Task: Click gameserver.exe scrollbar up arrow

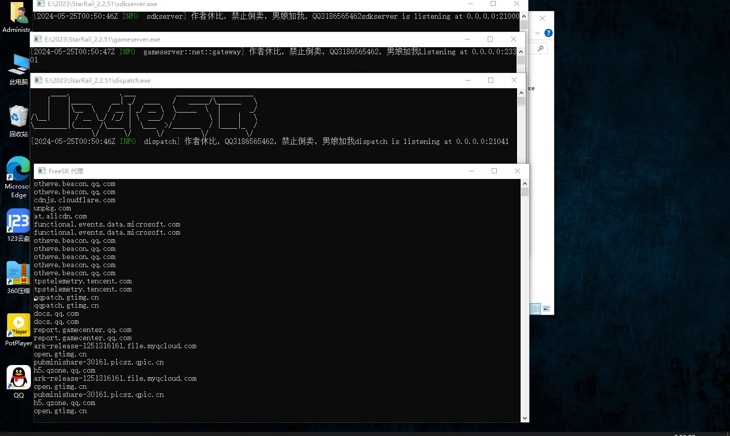Action: pos(521,52)
